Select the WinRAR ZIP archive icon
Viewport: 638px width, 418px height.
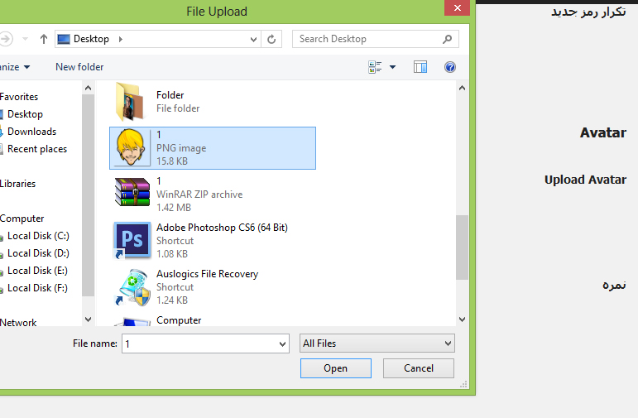(x=132, y=192)
